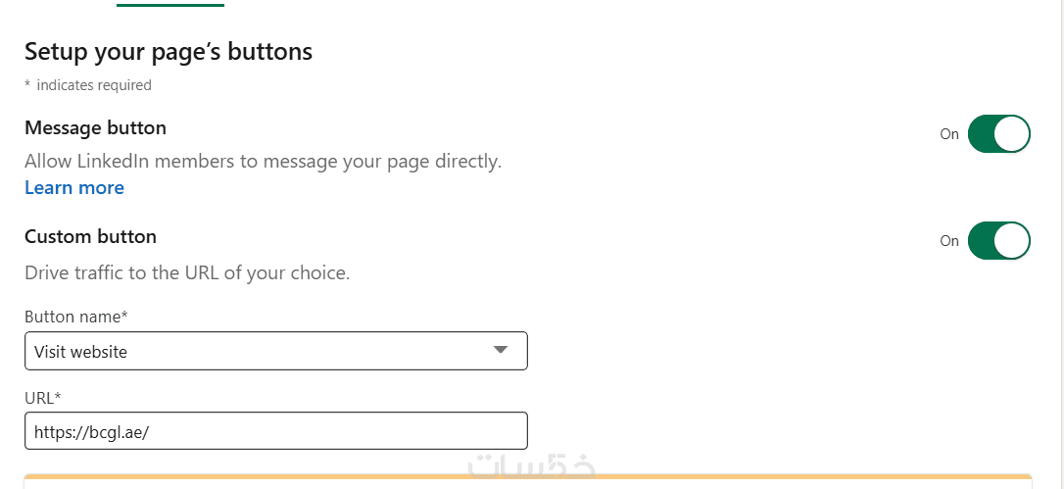The width and height of the screenshot is (1064, 489).
Task: Click the yellow banner at the bottom
Action: click(x=528, y=481)
